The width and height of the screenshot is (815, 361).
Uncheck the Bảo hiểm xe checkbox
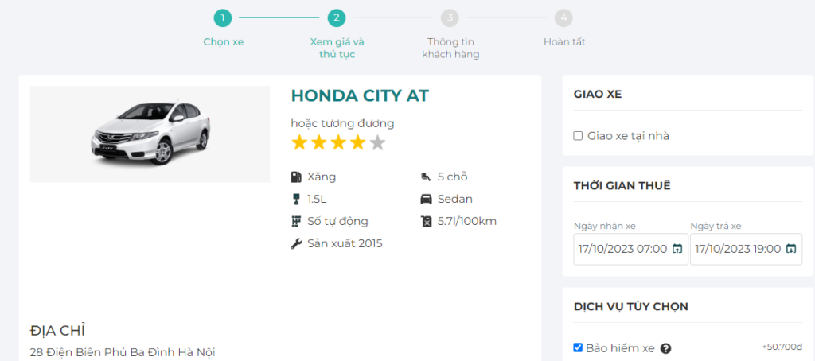[x=579, y=347]
